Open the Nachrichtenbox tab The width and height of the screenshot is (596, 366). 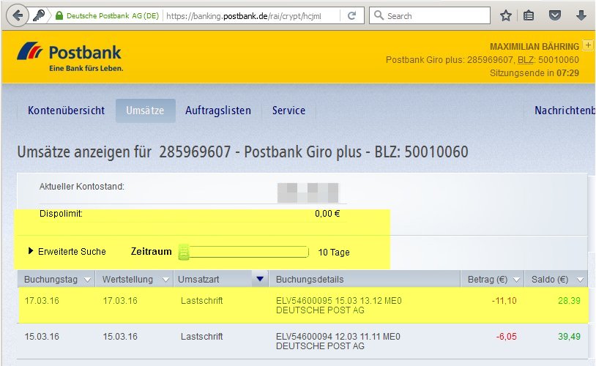click(565, 111)
